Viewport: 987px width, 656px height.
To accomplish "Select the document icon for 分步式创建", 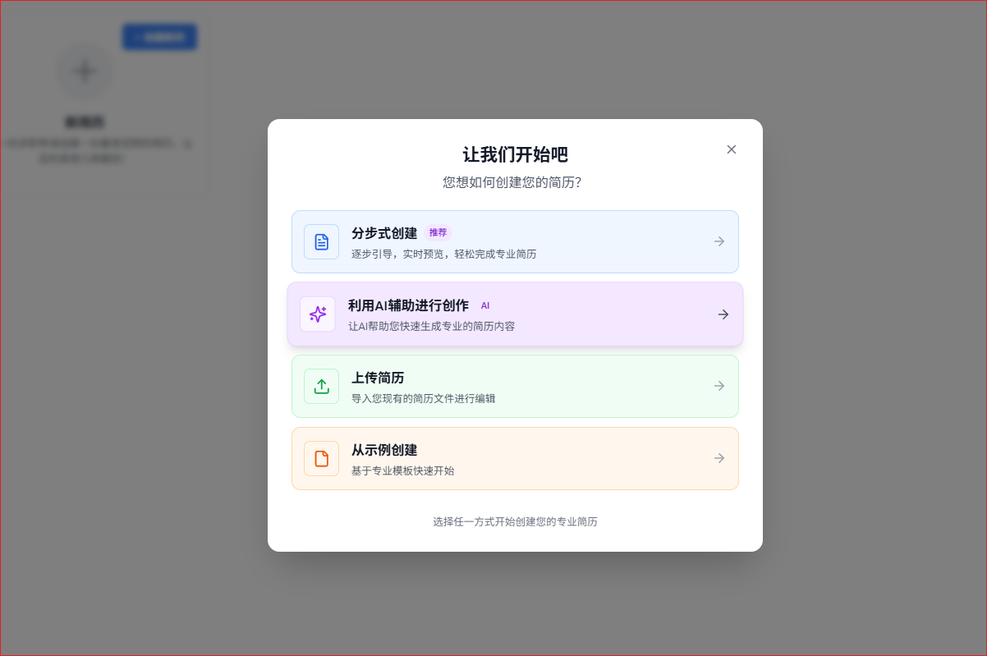I will 321,241.
